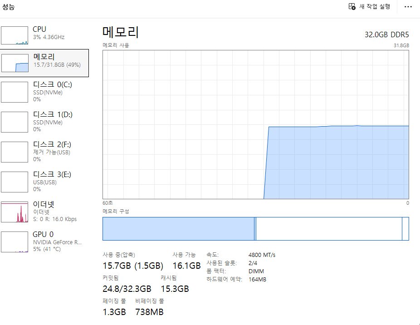Viewport: 420px width, 325px height.
Task: Click the 사용 중(압축) label
Action: 119,255
